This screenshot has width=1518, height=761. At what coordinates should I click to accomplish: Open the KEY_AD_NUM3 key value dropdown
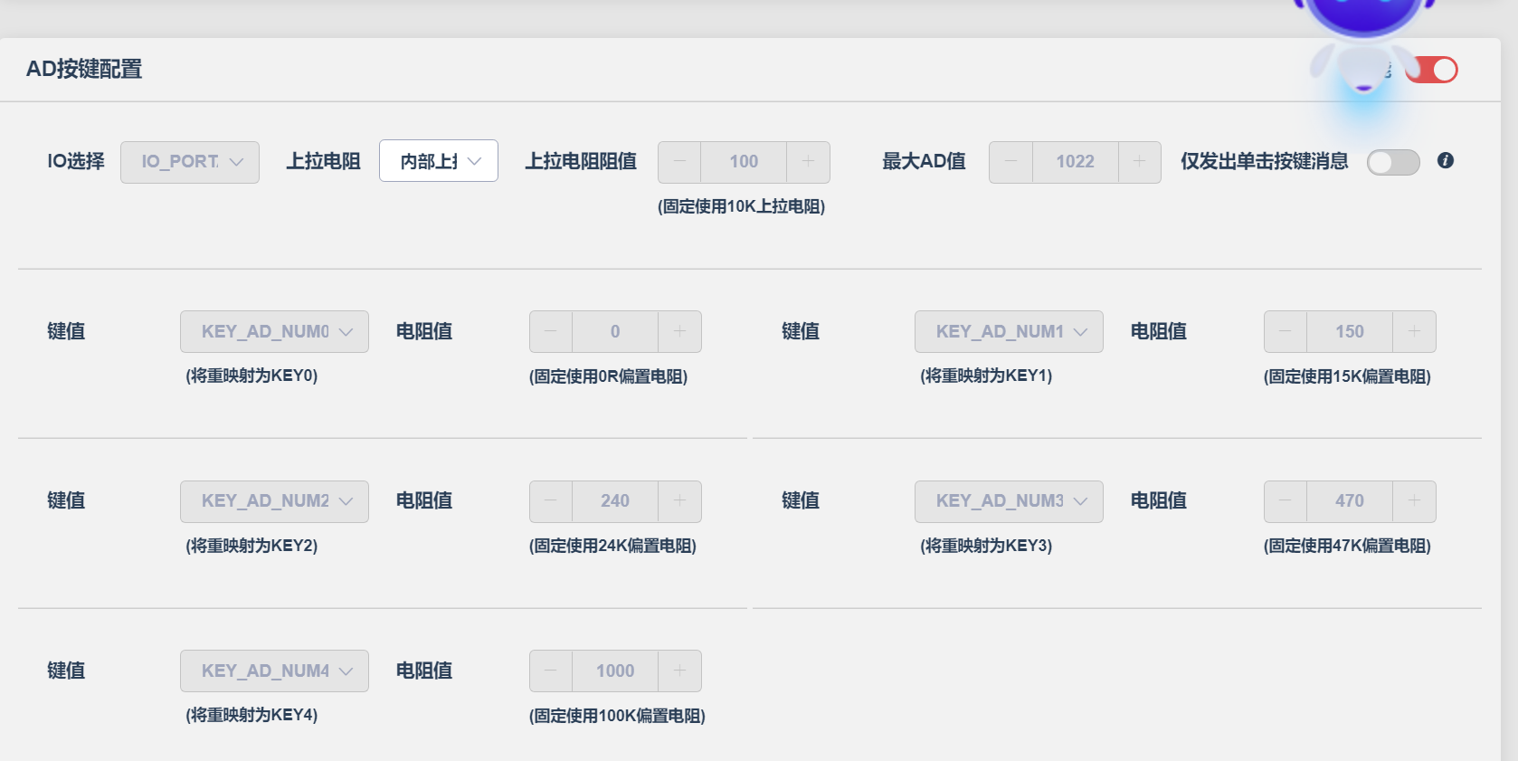point(1009,501)
